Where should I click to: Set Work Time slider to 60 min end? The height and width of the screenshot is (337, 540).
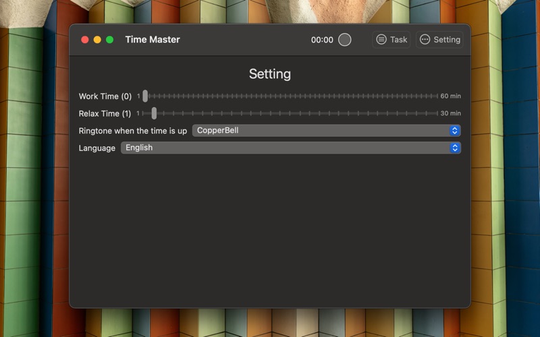coord(437,96)
